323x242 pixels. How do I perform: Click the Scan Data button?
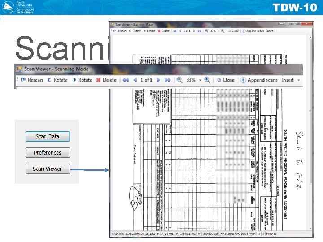point(48,136)
